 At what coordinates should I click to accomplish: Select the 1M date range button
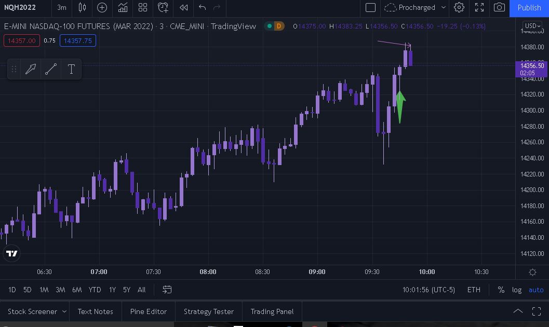[x=44, y=290]
